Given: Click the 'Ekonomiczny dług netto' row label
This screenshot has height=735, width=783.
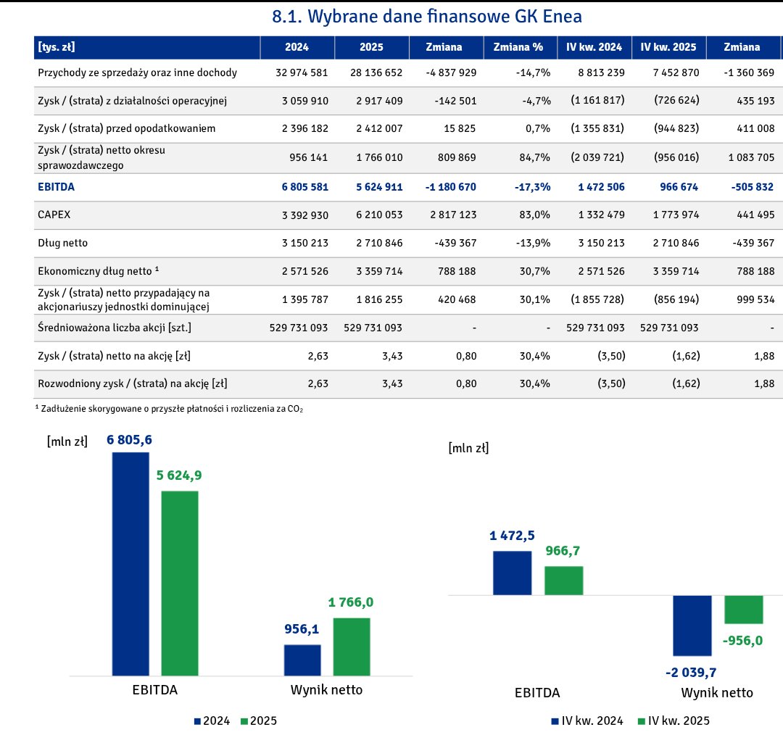Looking at the screenshot, I should pos(99,271).
